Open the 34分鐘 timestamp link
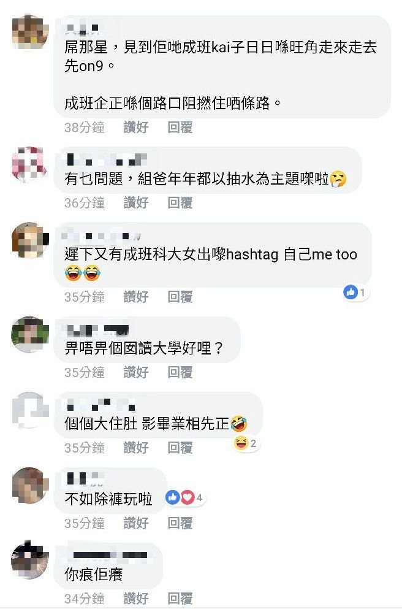Viewport: 402px width, 609px height. point(84,598)
